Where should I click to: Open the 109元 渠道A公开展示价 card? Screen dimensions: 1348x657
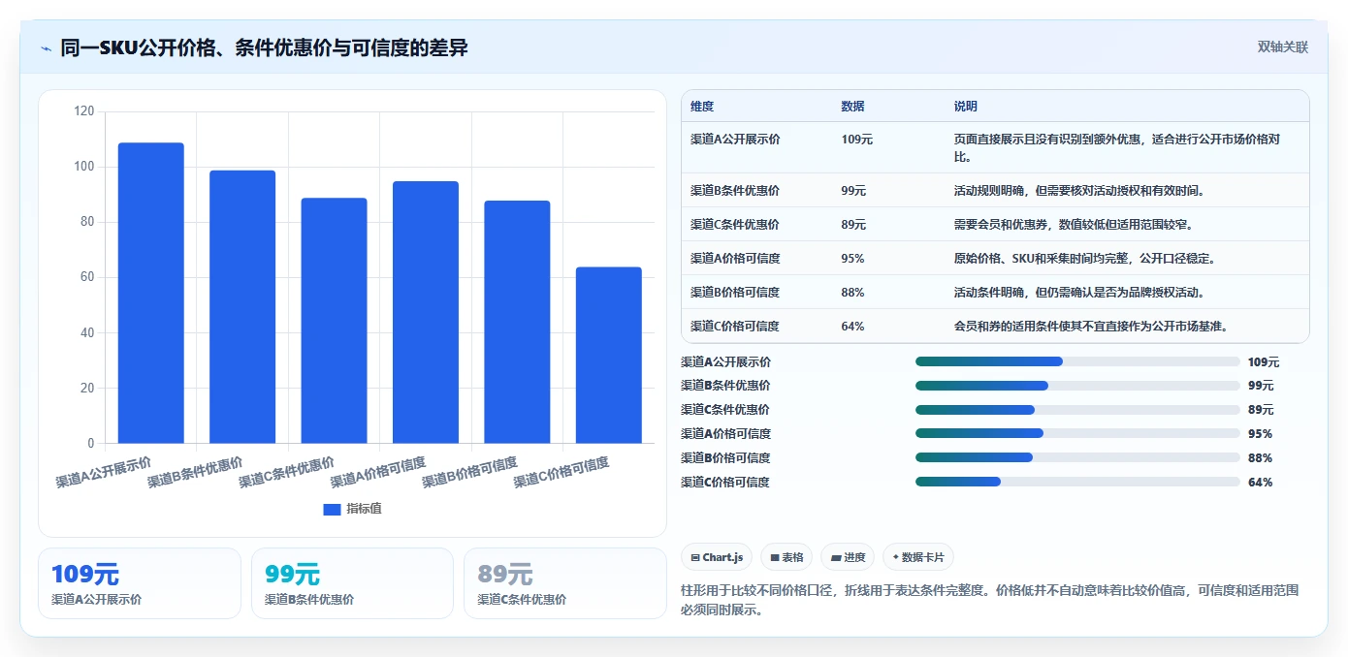pos(140,583)
